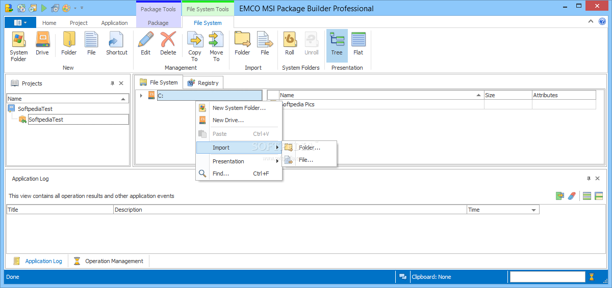Clear log with the eraser icon

[x=572, y=196]
